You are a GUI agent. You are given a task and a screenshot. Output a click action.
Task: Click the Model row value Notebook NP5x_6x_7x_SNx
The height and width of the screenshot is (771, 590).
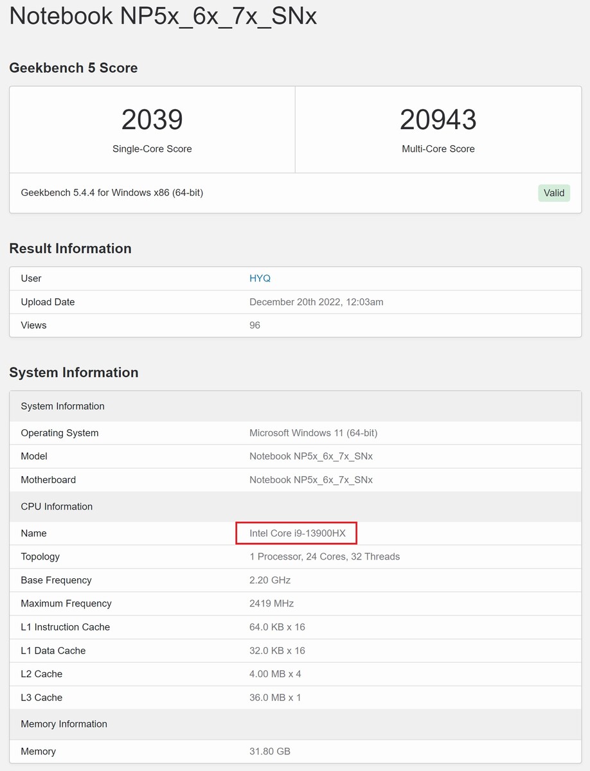(x=311, y=456)
